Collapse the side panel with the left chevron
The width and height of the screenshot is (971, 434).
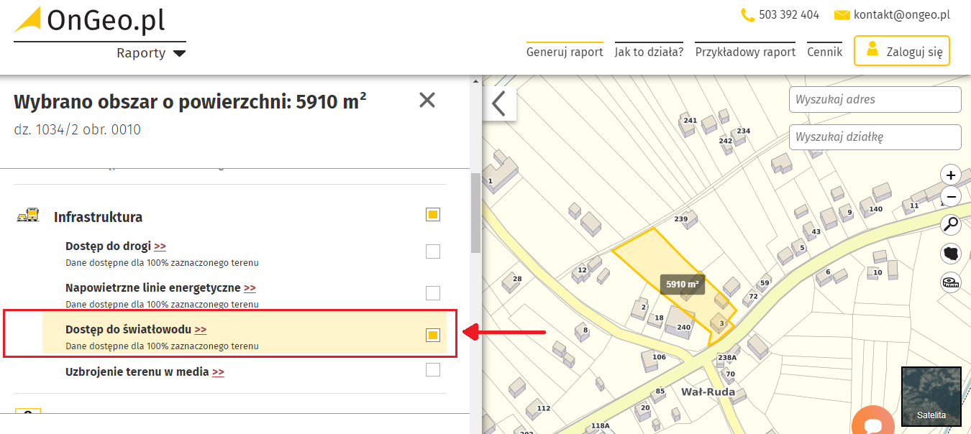(x=499, y=103)
